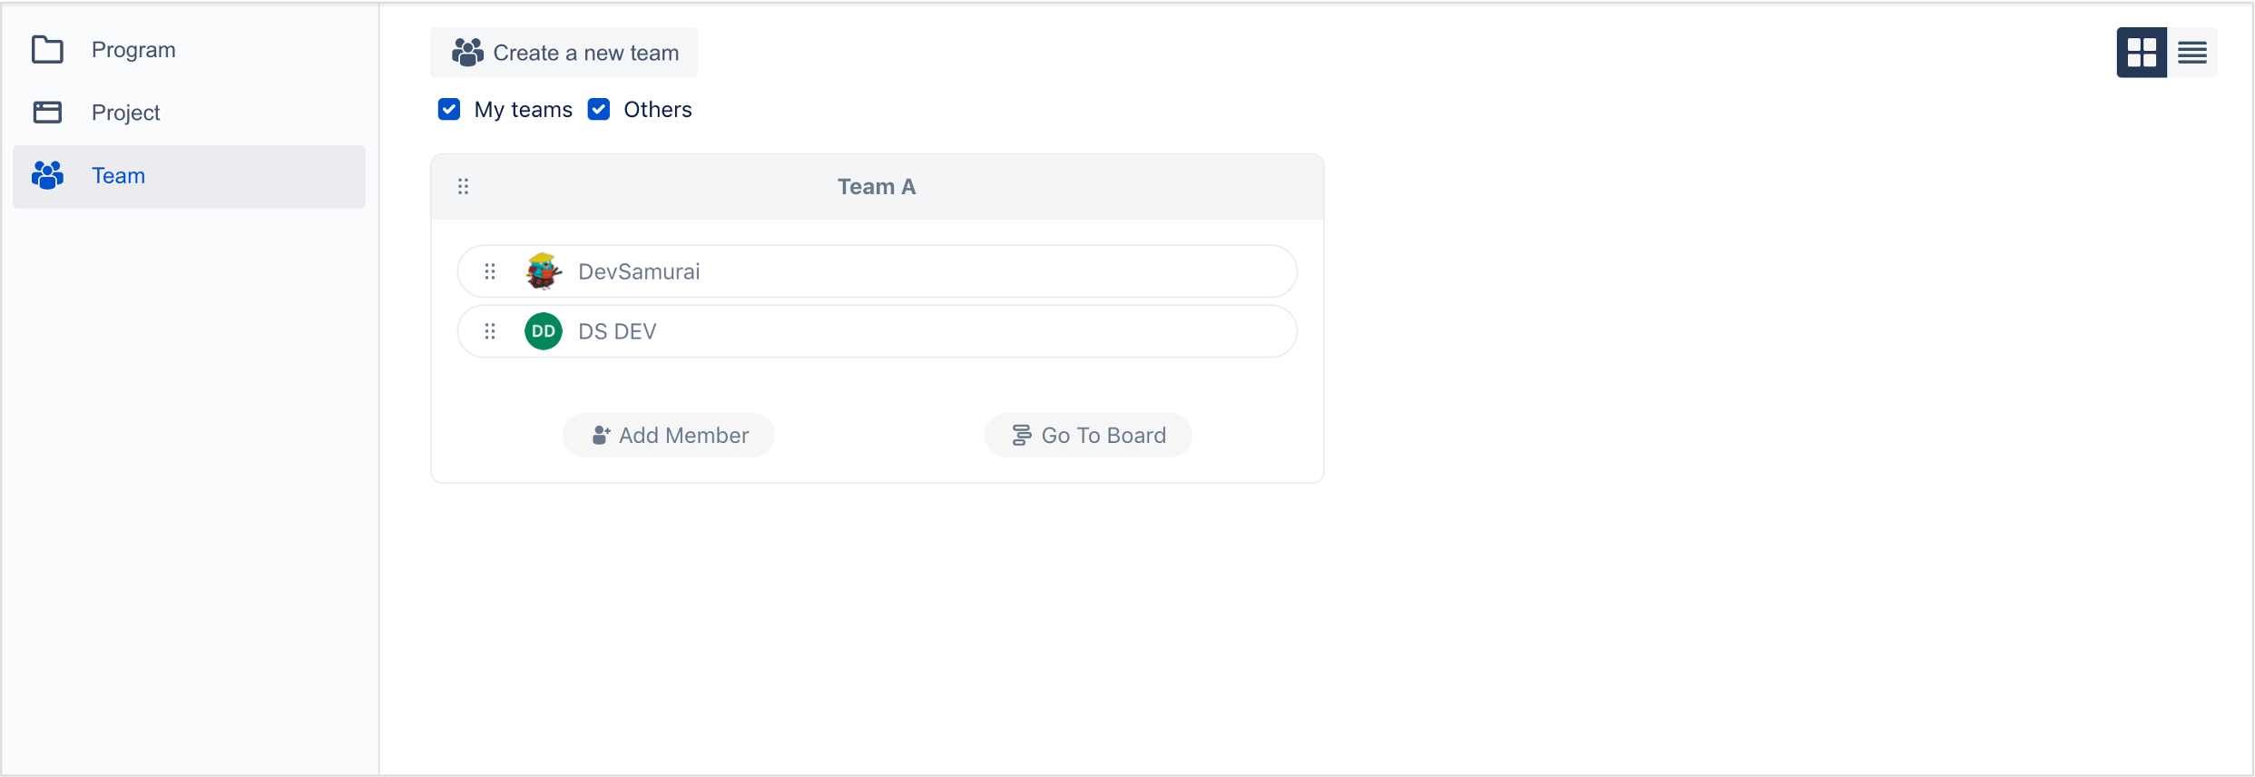Click the DevSamurai row drag handle
2255x777 pixels.
(x=490, y=271)
